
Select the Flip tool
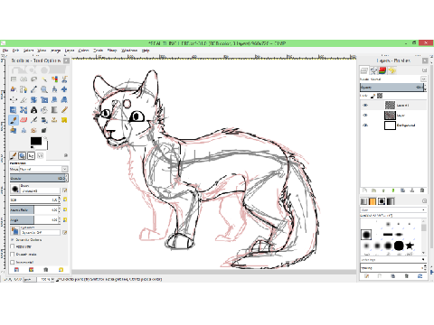[x=14, y=110]
